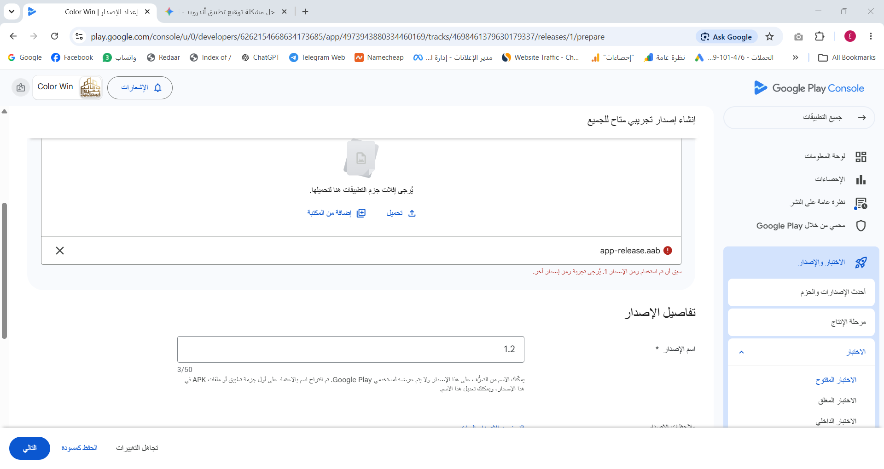884x469 pixels.
Task: Click the page scrollbar thumb on left edge
Action: click(x=5, y=271)
